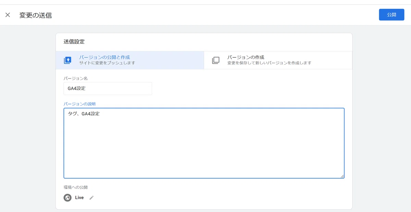This screenshot has height=212, width=411.
Task: Edit the Live environment with pencil icon
Action: click(91, 198)
